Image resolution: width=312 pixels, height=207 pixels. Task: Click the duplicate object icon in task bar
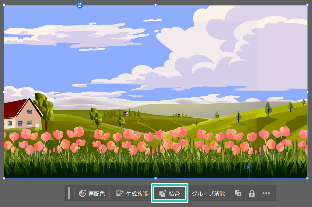tap(238, 193)
